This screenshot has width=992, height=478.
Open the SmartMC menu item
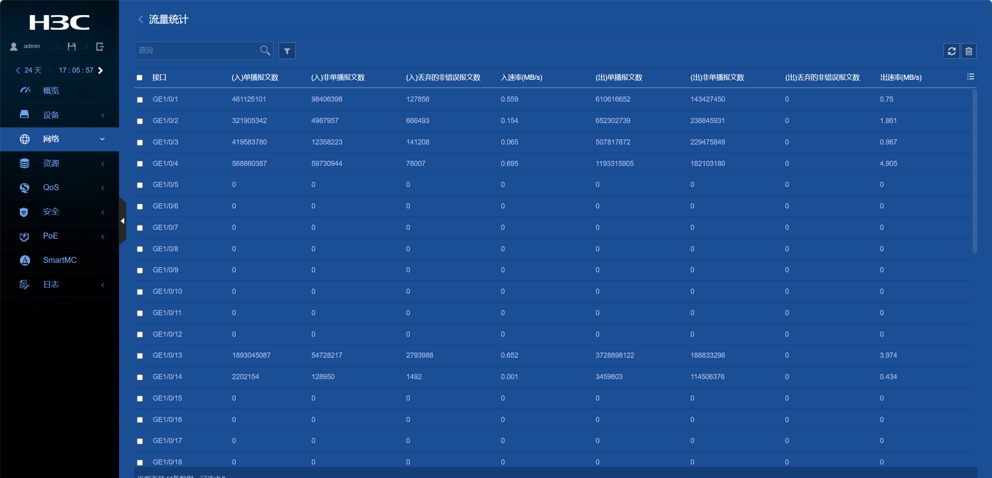[x=60, y=260]
